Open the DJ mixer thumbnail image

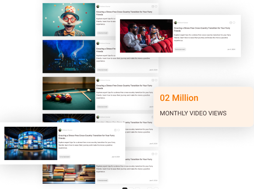[x=69, y=57]
